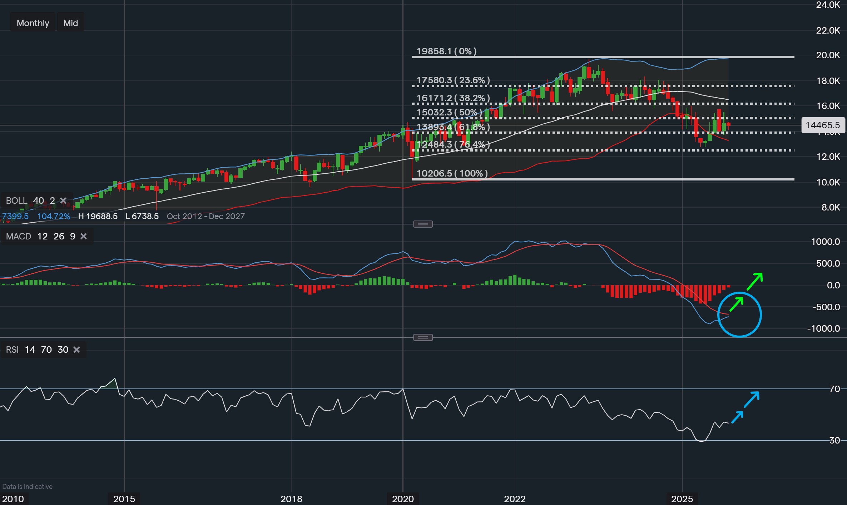Image resolution: width=847 pixels, height=505 pixels.
Task: Close the MACD indicator panel
Action: tap(84, 236)
